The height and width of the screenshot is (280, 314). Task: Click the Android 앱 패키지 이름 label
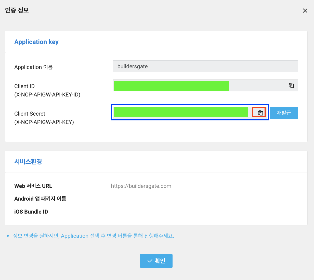coord(40,199)
